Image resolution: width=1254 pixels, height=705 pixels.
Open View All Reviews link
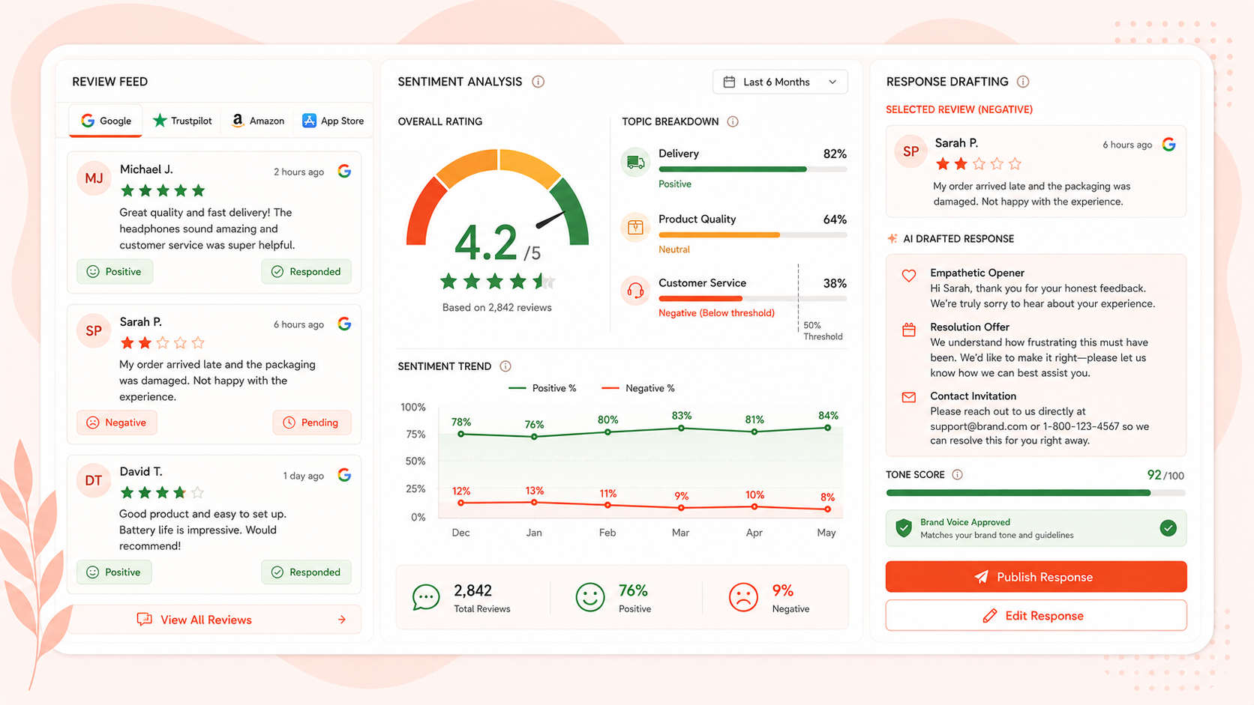pos(214,620)
